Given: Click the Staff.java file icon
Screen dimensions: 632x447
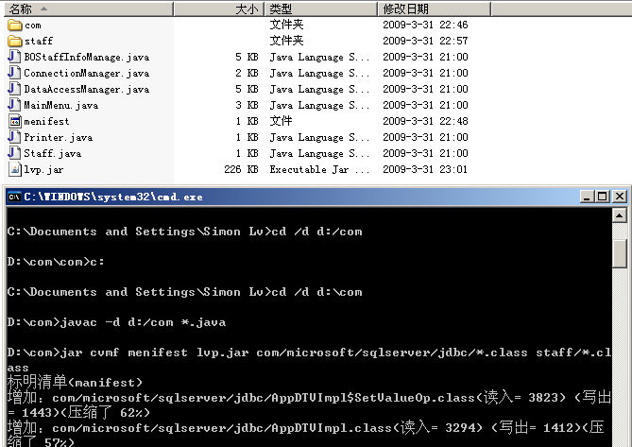Looking at the screenshot, I should [x=14, y=153].
